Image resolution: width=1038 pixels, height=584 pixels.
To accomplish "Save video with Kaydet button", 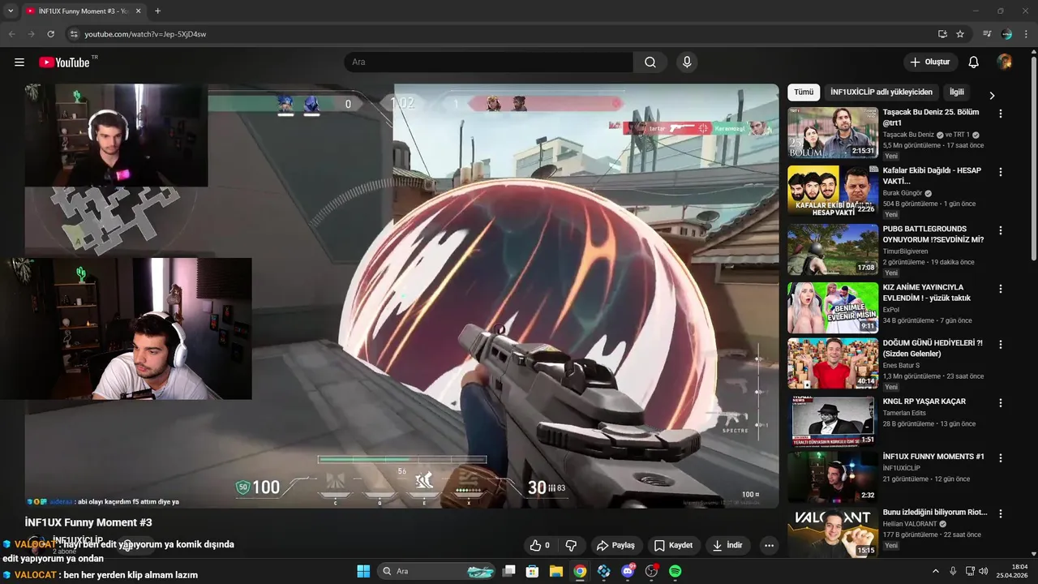I will 673,545.
